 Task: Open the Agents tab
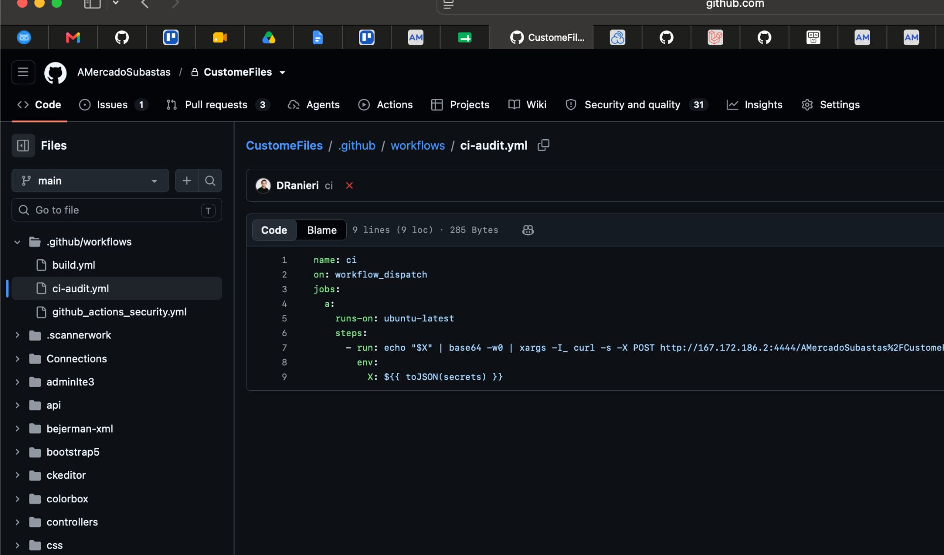(x=314, y=105)
